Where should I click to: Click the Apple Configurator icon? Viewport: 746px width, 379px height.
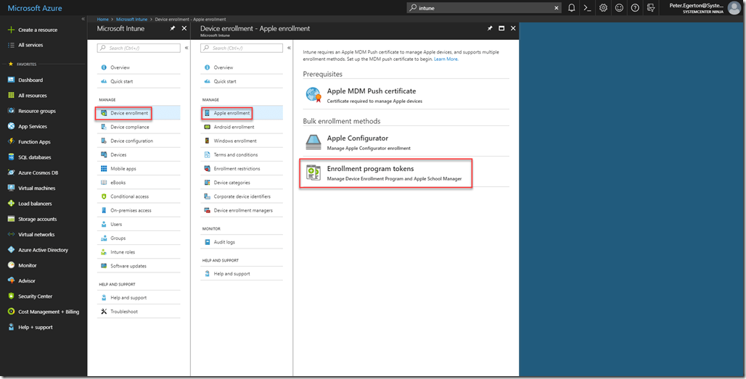[313, 142]
